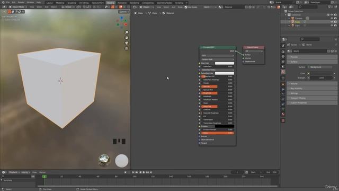The image size is (339, 191).
Task: Expand the Viewport Display panel
Action: 312,98
